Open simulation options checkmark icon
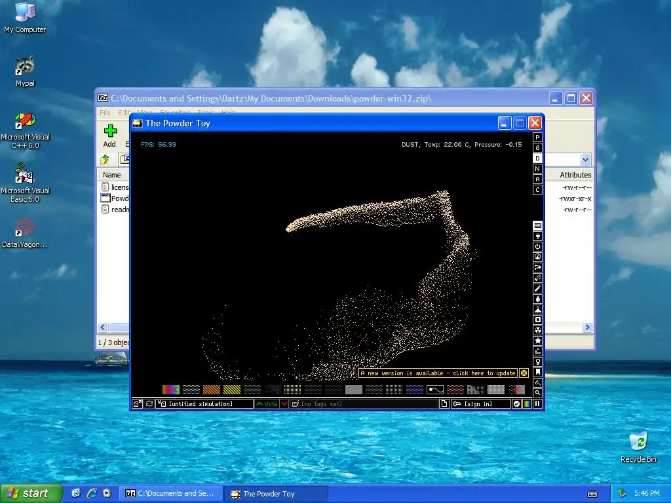Viewport: 671px width, 503px height. tap(516, 403)
